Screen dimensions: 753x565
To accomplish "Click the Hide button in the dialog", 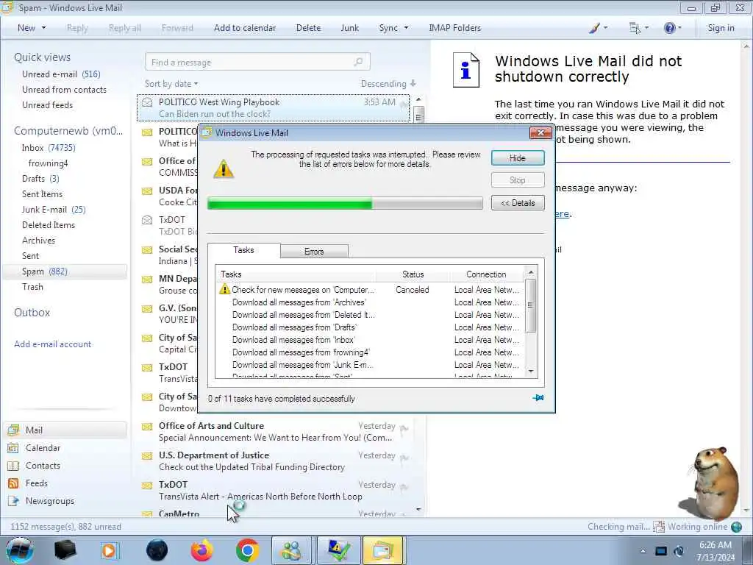I will pyautogui.click(x=518, y=158).
